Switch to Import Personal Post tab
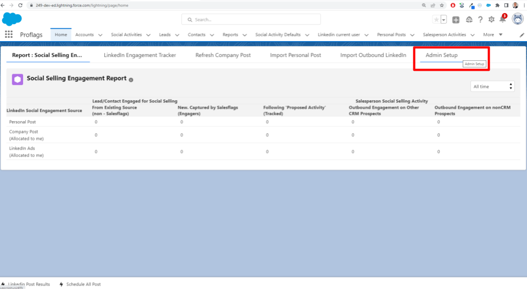The height and width of the screenshot is (296, 527). [x=295, y=55]
